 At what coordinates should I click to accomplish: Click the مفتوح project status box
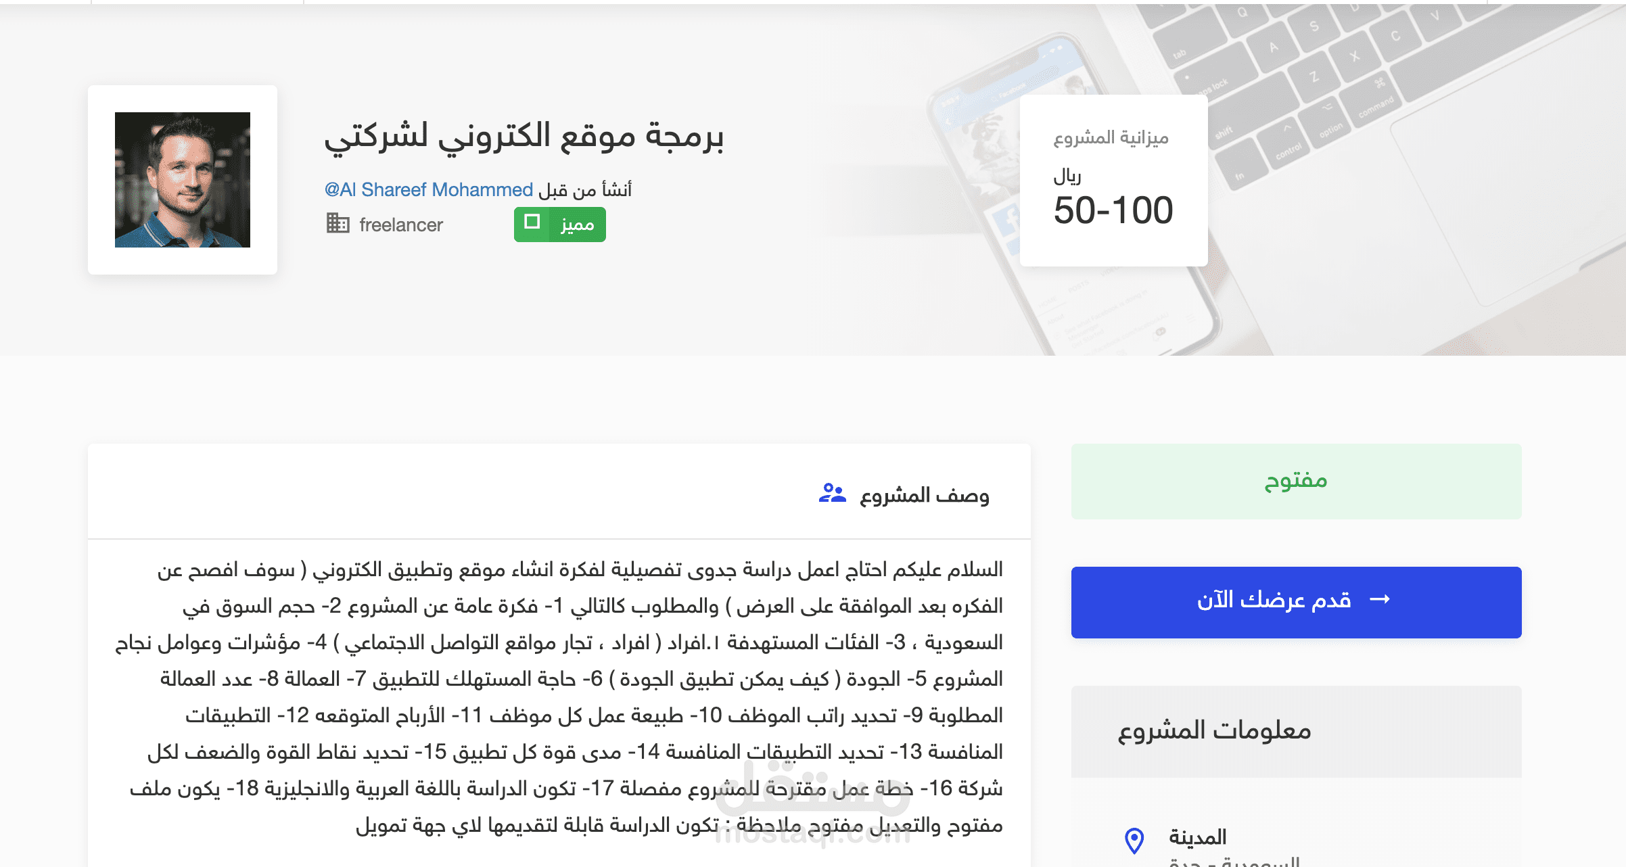point(1295,482)
